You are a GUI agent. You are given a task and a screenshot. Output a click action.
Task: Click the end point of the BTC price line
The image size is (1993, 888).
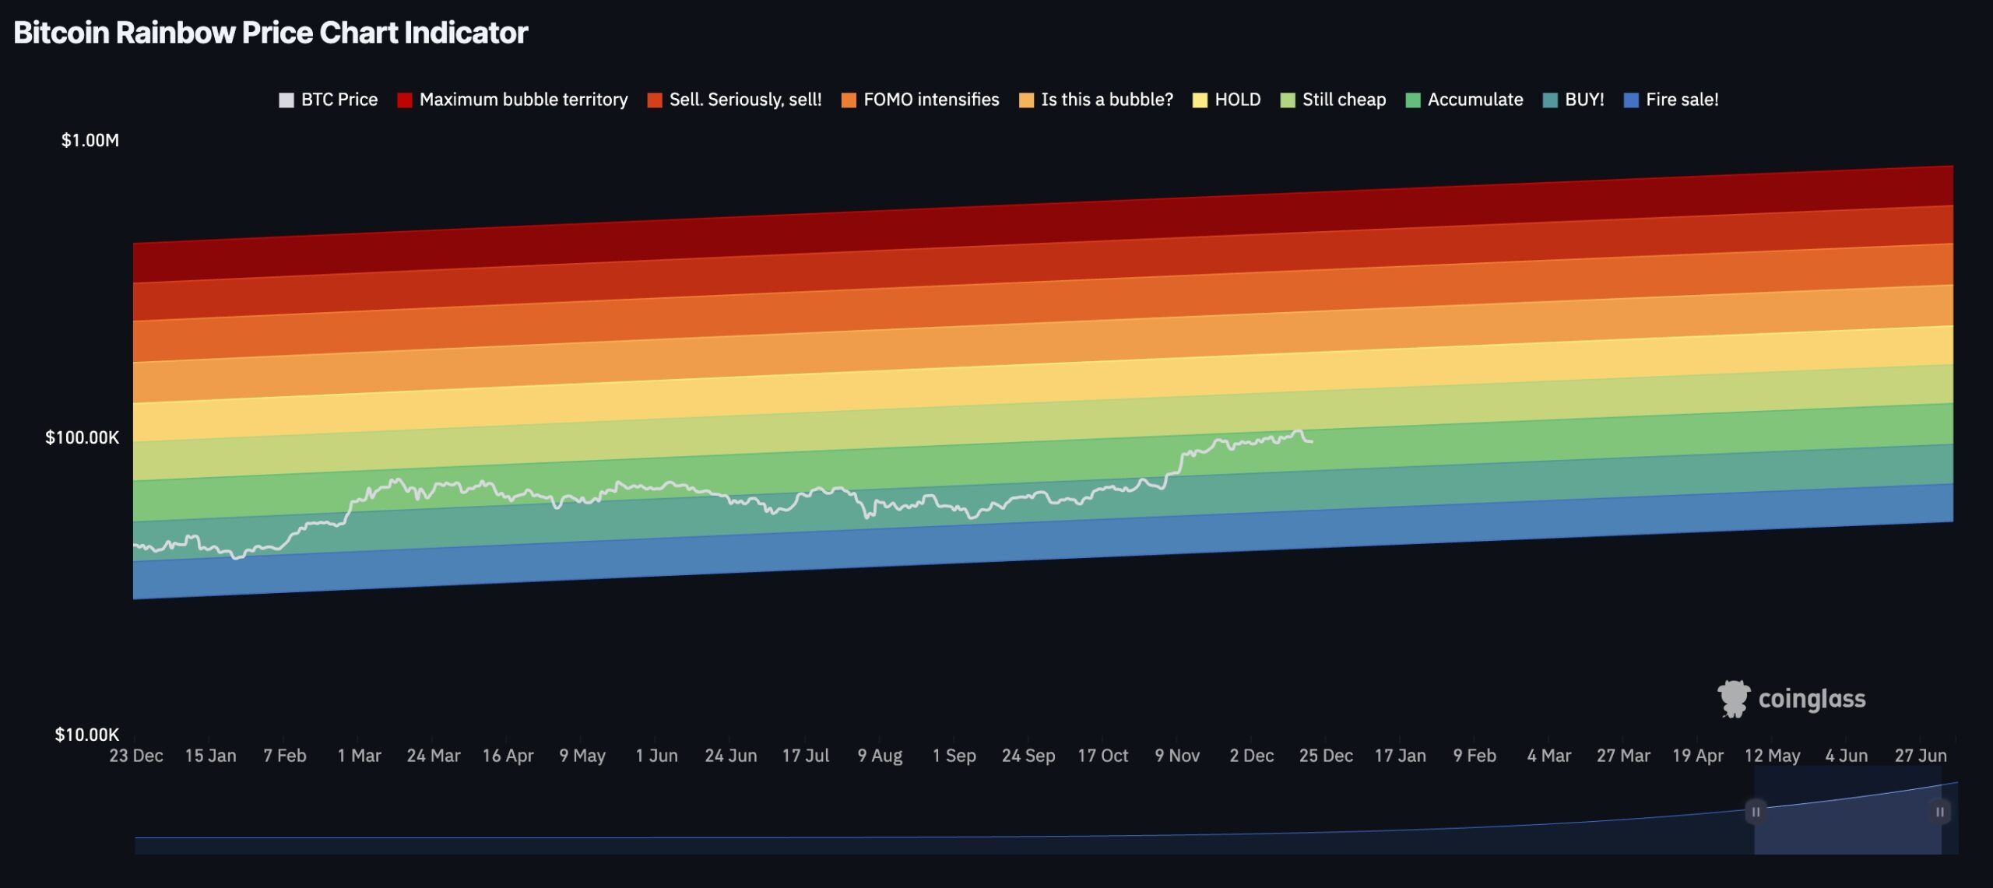pos(1313,441)
